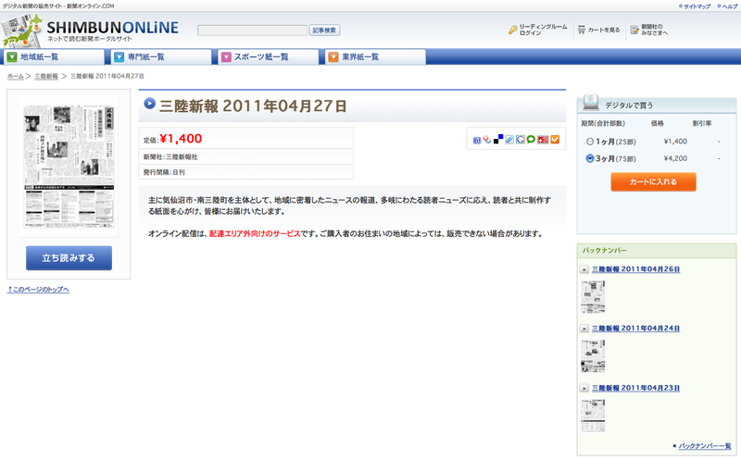Viewport: 741px width, 460px height.
Task: Click the Google bookmark icon
Action: pyautogui.click(x=521, y=140)
